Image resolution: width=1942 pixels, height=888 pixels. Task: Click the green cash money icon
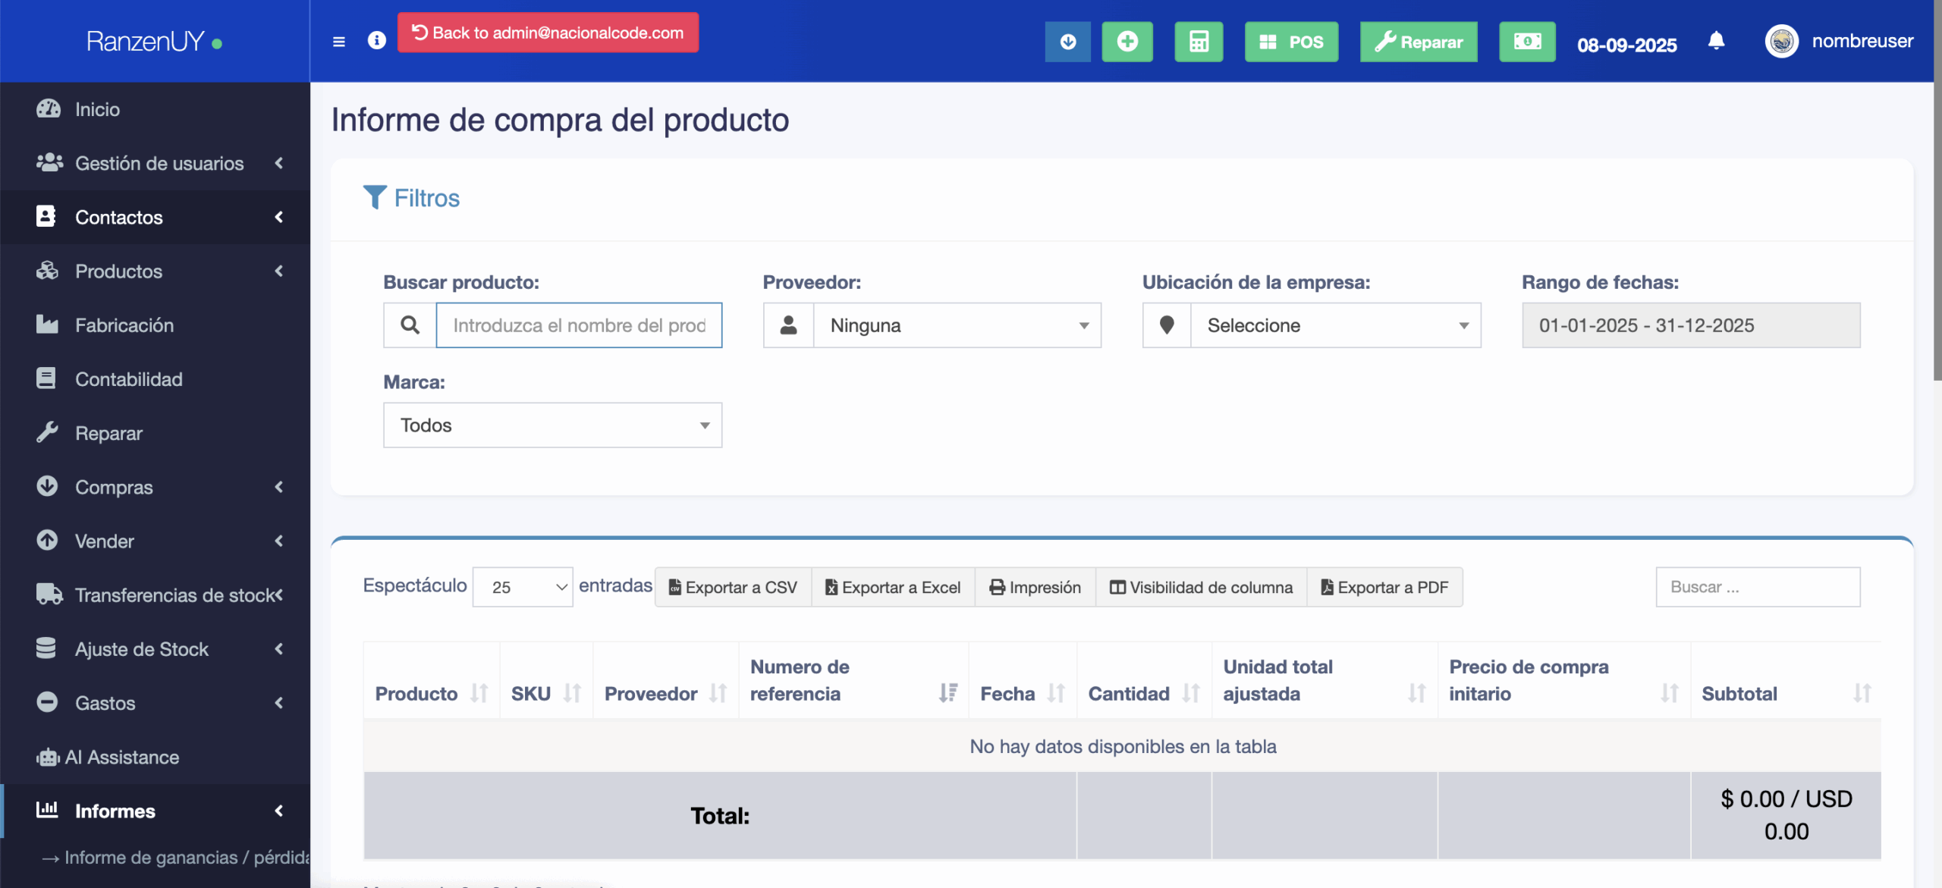point(1527,42)
